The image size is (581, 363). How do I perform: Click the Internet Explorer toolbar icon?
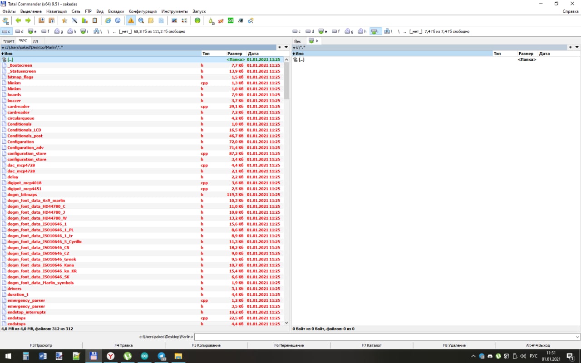[108, 20]
